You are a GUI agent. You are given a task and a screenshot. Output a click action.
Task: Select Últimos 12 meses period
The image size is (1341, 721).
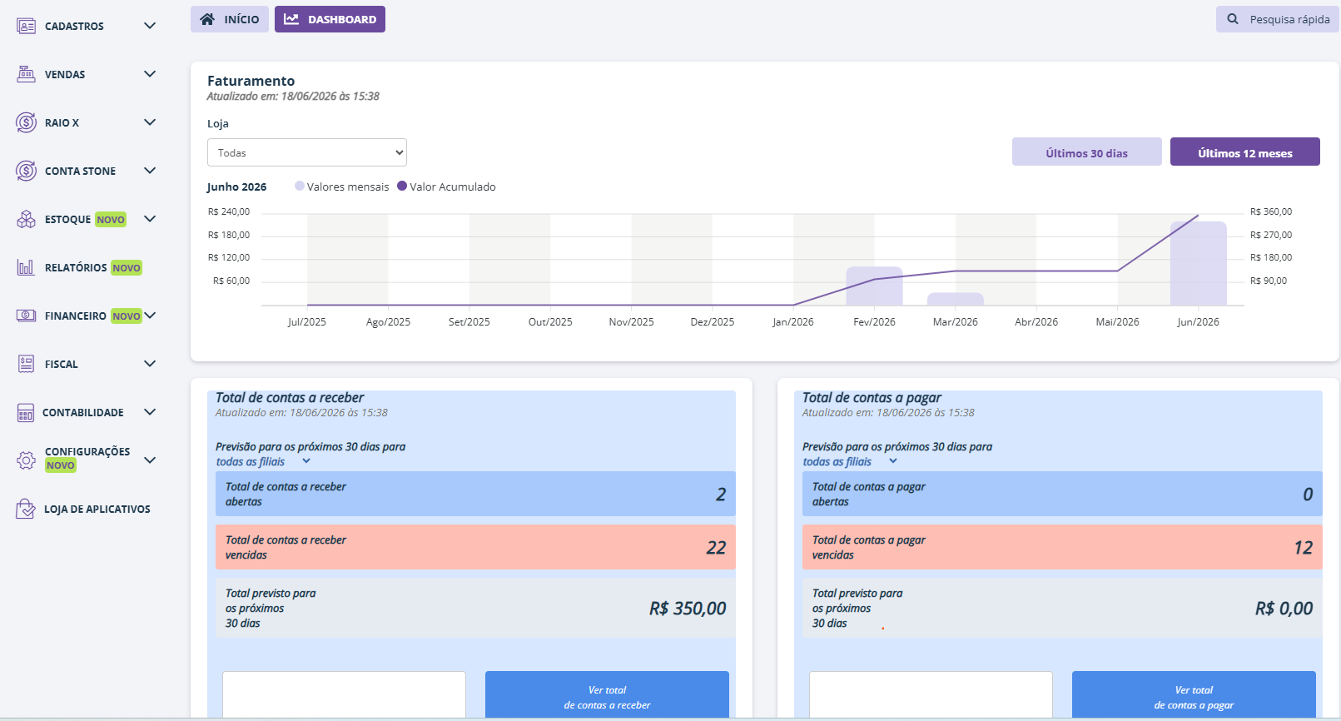(1245, 152)
